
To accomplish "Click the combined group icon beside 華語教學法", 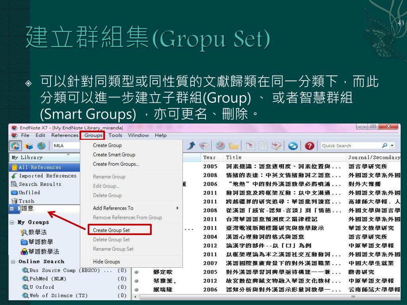I will pyautogui.click(x=24, y=251).
